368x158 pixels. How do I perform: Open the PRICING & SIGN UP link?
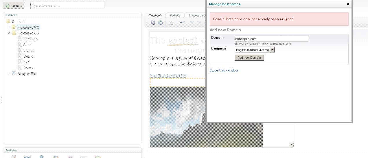coord(168,76)
